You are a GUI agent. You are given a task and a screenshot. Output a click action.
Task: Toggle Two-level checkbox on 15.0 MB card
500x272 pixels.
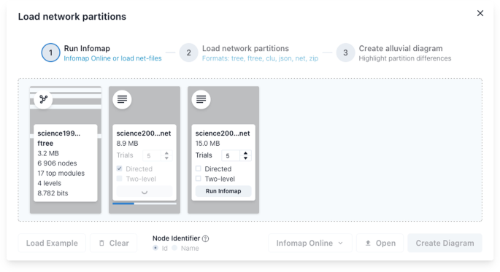tap(199, 179)
